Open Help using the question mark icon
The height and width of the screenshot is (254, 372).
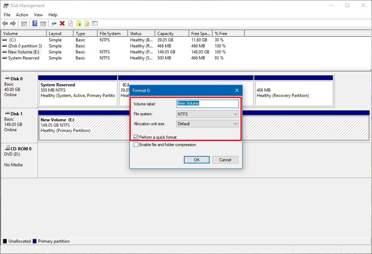click(x=34, y=23)
